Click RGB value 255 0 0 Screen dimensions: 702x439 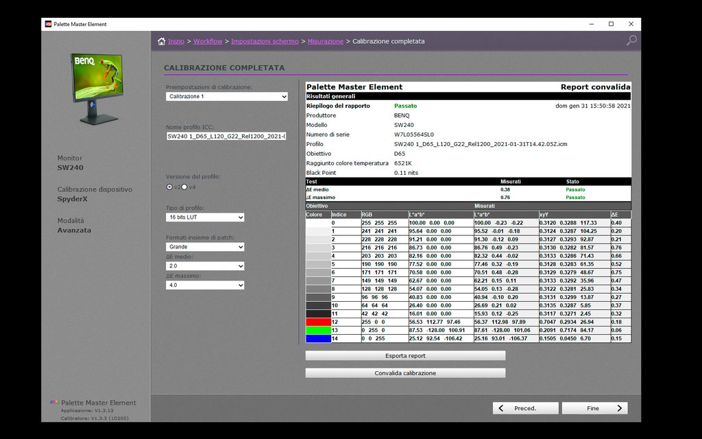374,322
